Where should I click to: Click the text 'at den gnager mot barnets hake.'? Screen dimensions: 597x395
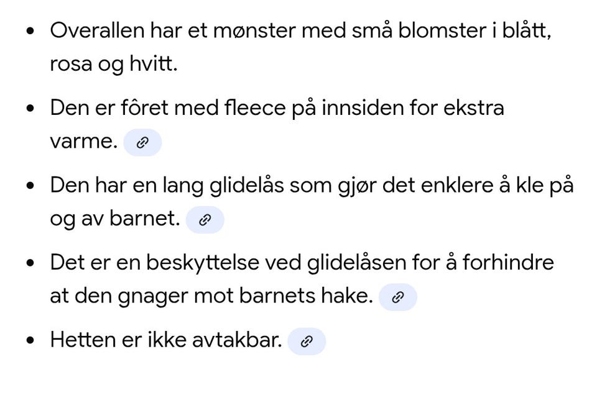click(211, 297)
